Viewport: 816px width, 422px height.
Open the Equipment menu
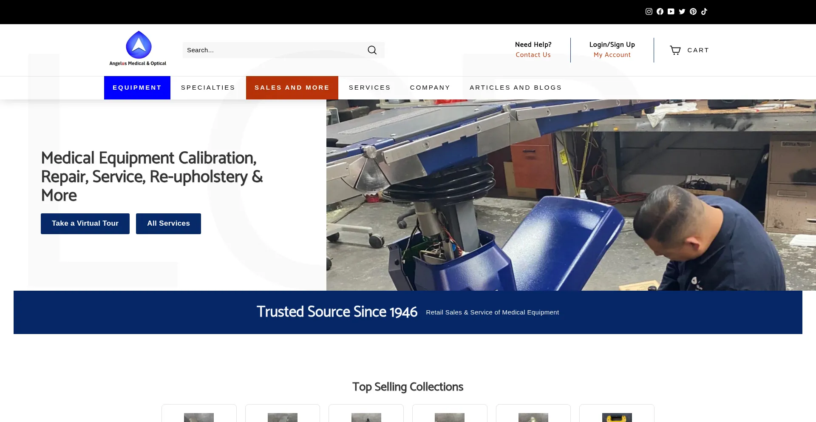137,88
